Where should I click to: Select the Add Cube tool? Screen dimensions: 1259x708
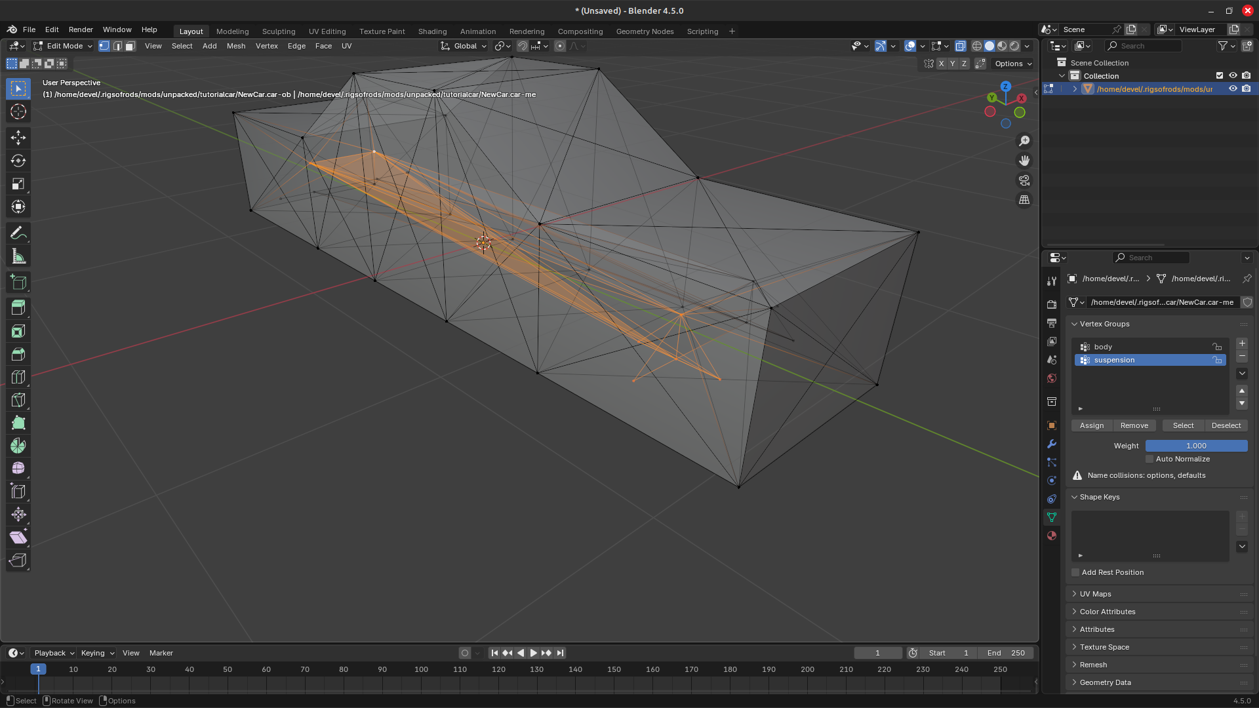pos(18,283)
